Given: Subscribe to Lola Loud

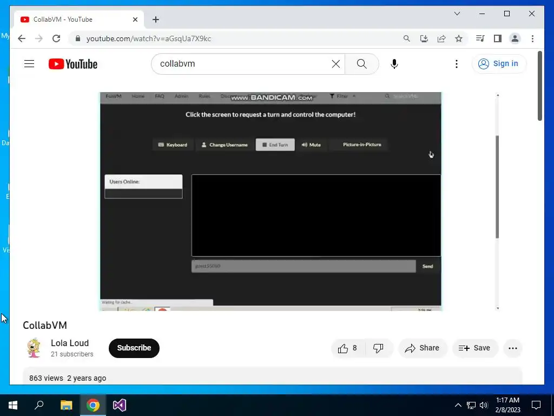Looking at the screenshot, I should (134, 348).
